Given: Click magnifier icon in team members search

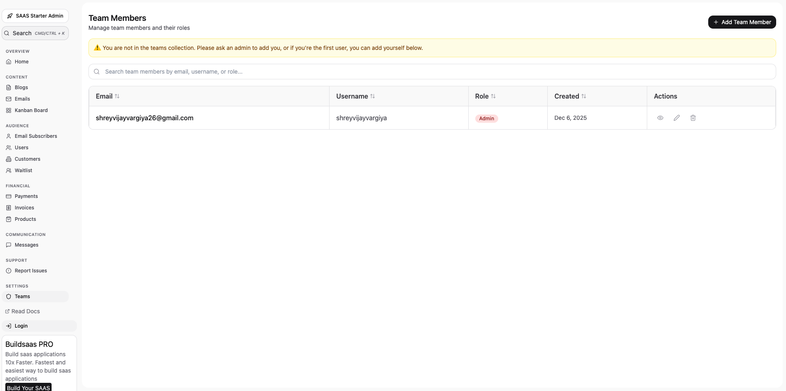Looking at the screenshot, I should point(97,72).
